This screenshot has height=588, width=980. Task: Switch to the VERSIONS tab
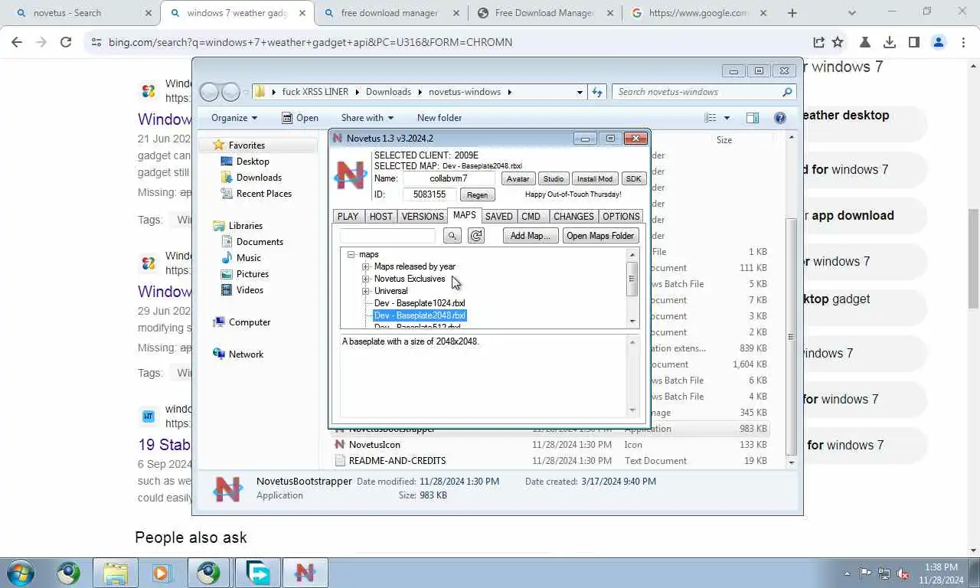point(423,217)
